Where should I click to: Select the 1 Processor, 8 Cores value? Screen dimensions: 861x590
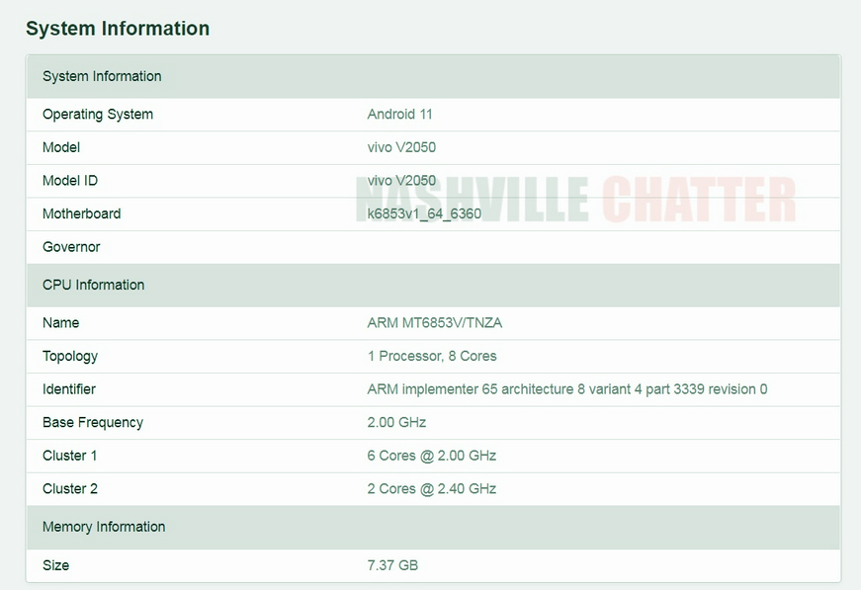[432, 356]
